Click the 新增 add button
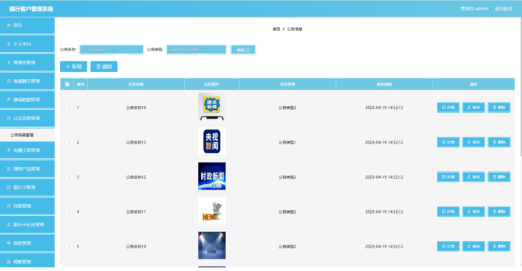This screenshot has height=271, width=522. click(x=73, y=67)
